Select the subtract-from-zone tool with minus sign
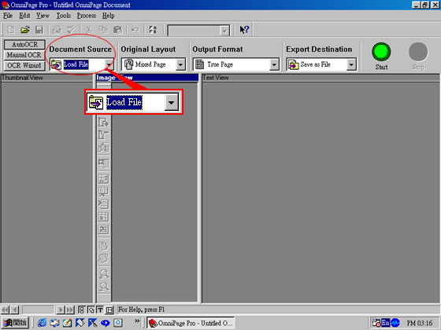 click(x=103, y=135)
